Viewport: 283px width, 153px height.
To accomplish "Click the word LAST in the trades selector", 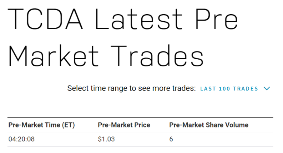I will click(x=208, y=89).
